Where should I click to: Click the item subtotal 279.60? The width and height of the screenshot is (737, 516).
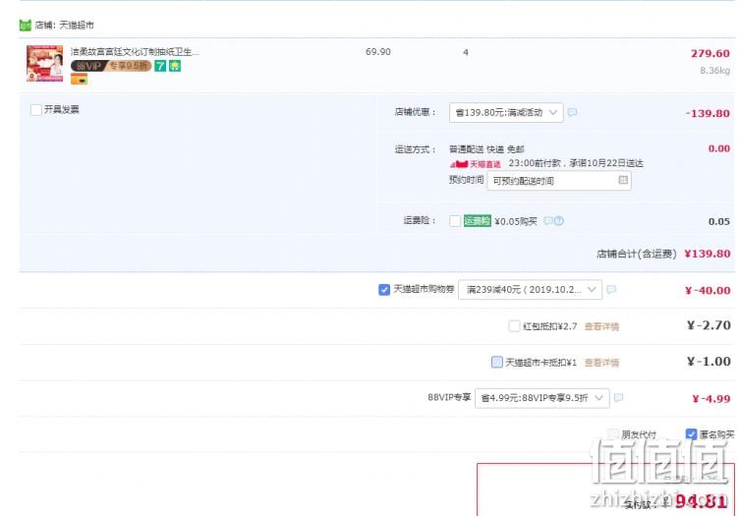click(x=710, y=54)
